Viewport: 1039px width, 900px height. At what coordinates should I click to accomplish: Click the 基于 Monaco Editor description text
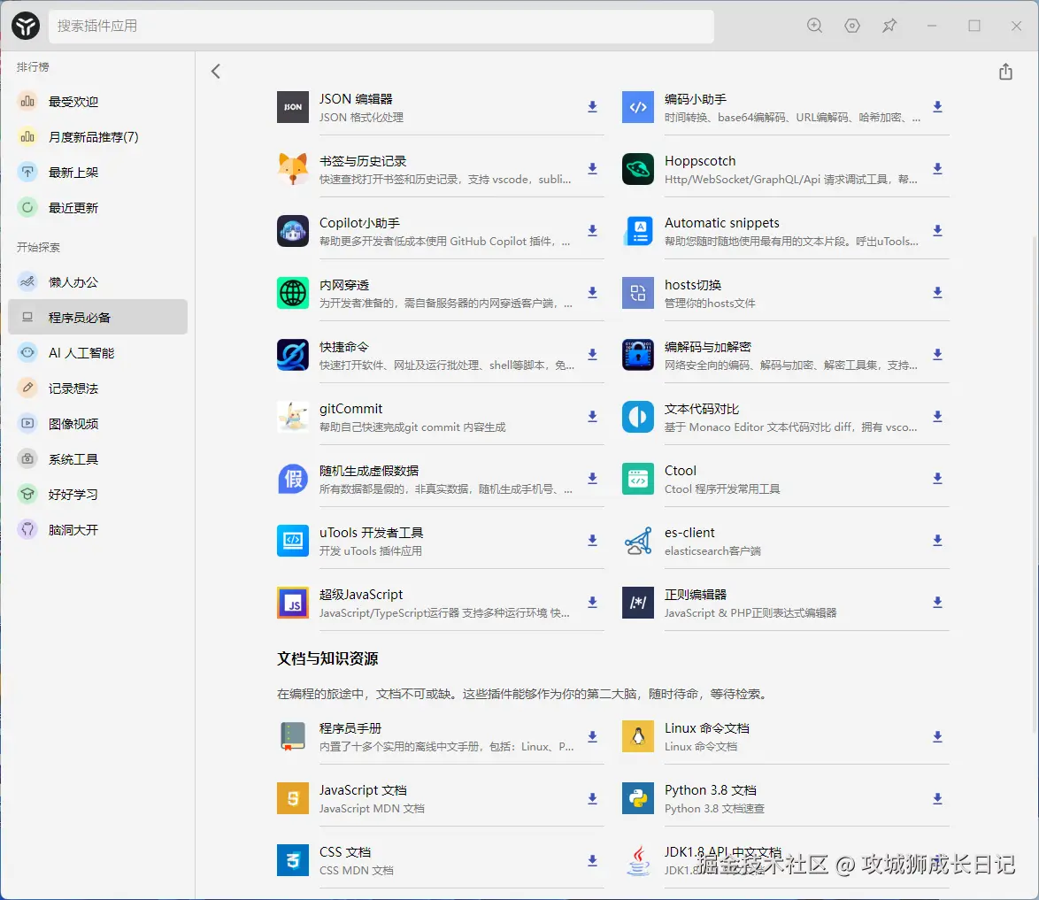click(x=790, y=427)
